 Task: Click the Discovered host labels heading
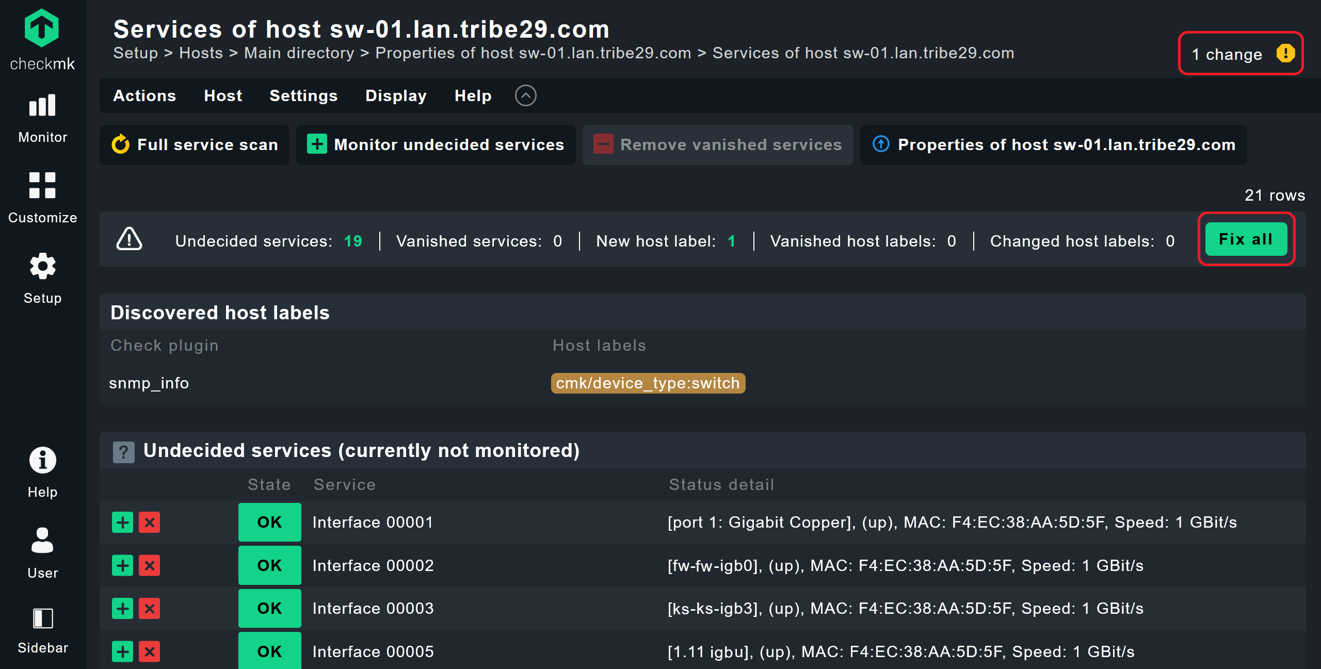coord(220,313)
